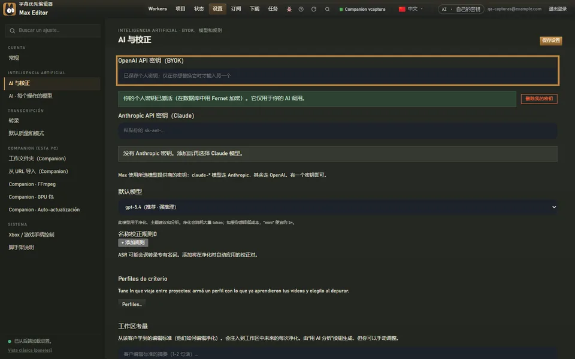Focus the Buscar un ajuste search field

[53, 31]
